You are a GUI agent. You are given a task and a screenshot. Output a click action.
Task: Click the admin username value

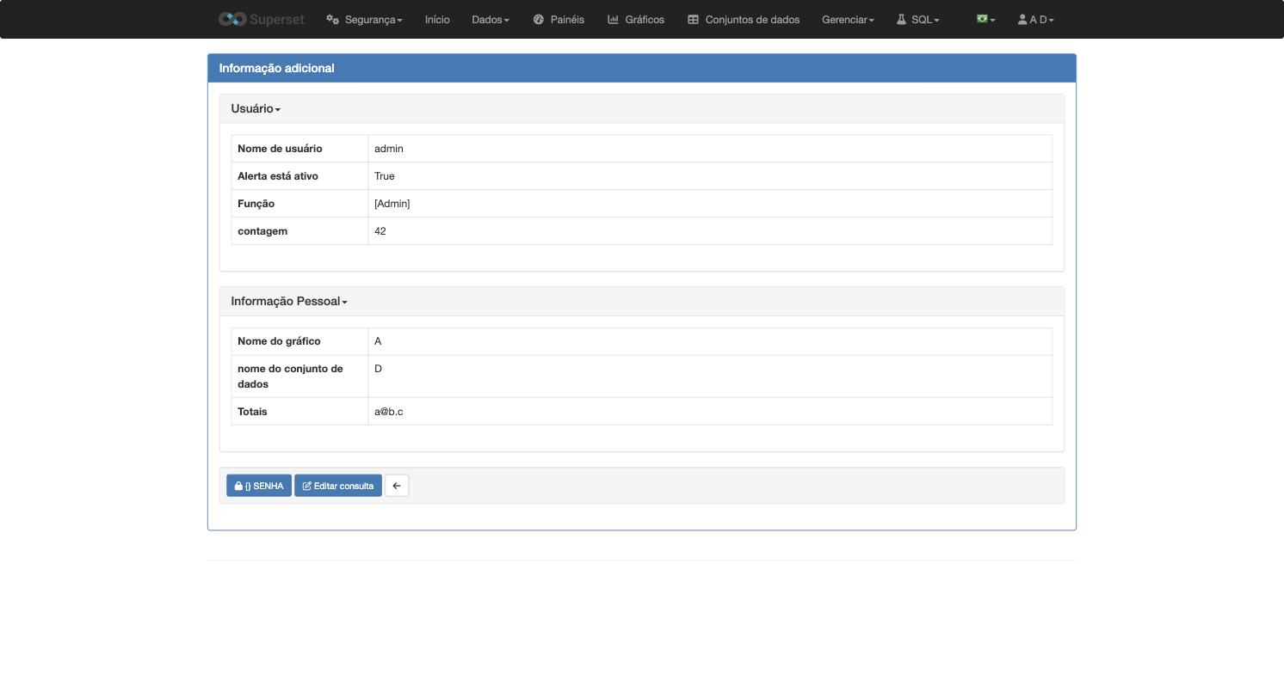[x=389, y=149]
